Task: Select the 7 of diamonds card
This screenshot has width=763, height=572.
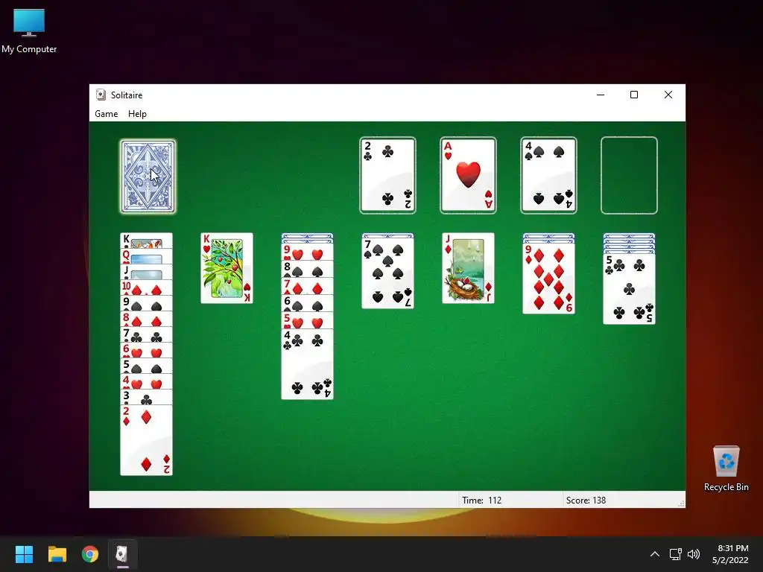Action: point(307,286)
